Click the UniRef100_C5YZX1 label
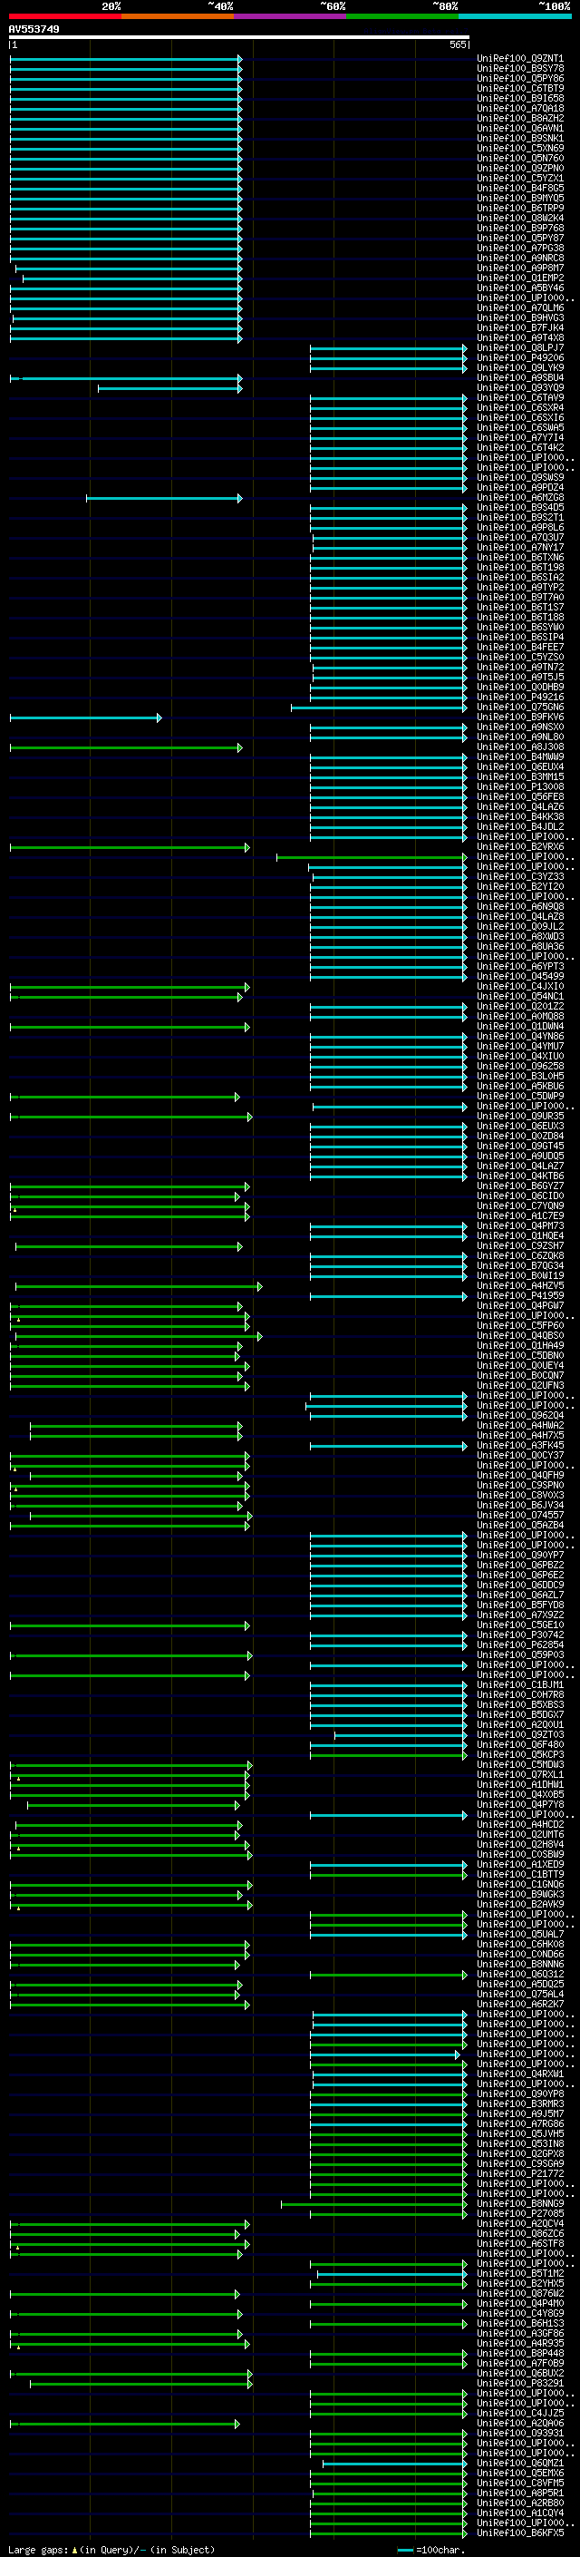This screenshot has height=2557, width=580. (520, 179)
